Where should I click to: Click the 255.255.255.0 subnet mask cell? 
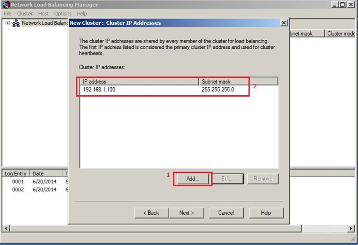pos(218,90)
